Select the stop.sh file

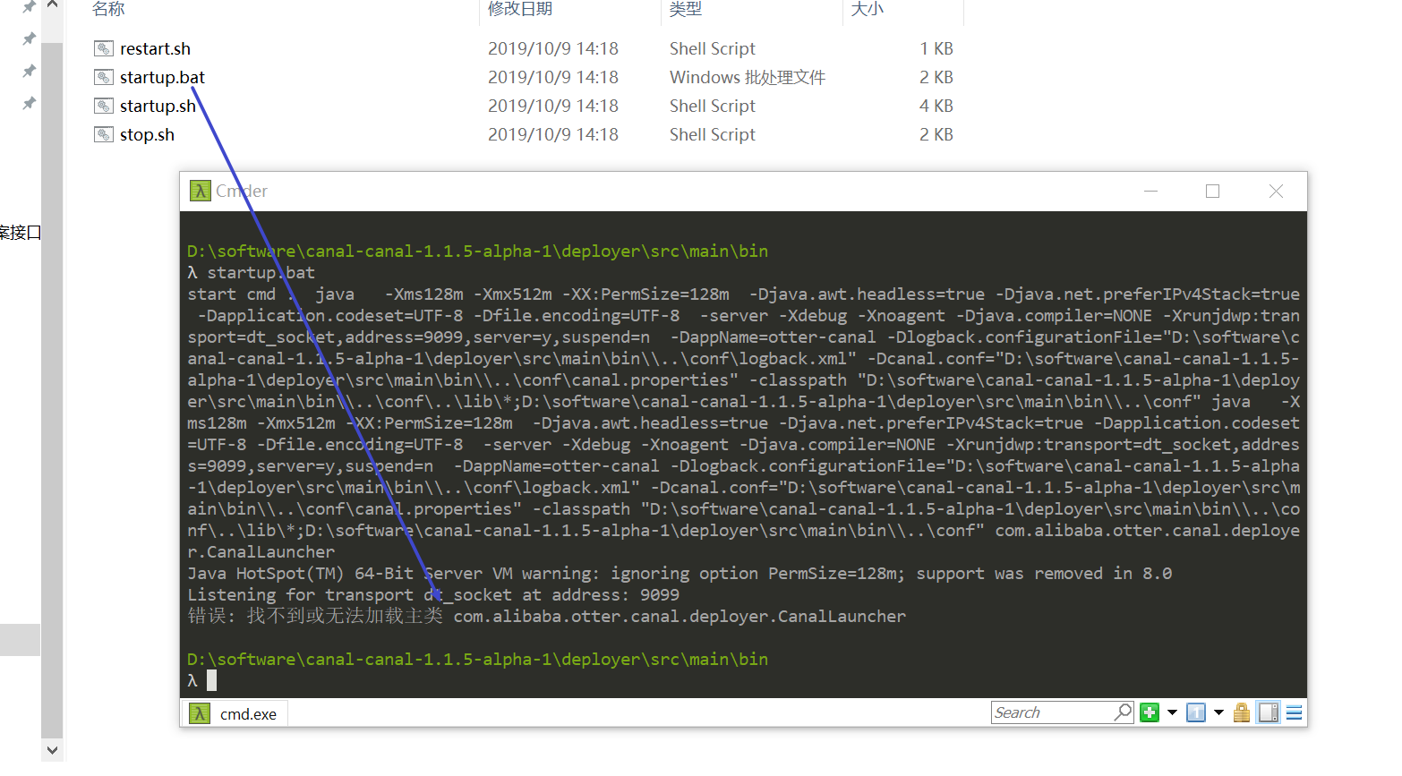point(147,134)
